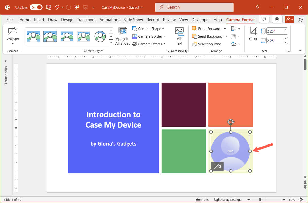Viewport: 308px width, 203px height.
Task: Go to the Slide Show tab
Action: pos(133,20)
